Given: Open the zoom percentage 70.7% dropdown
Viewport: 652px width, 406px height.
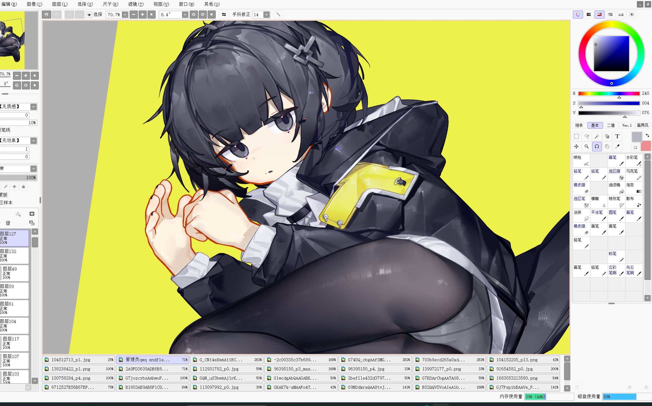Looking at the screenshot, I should pos(125,15).
